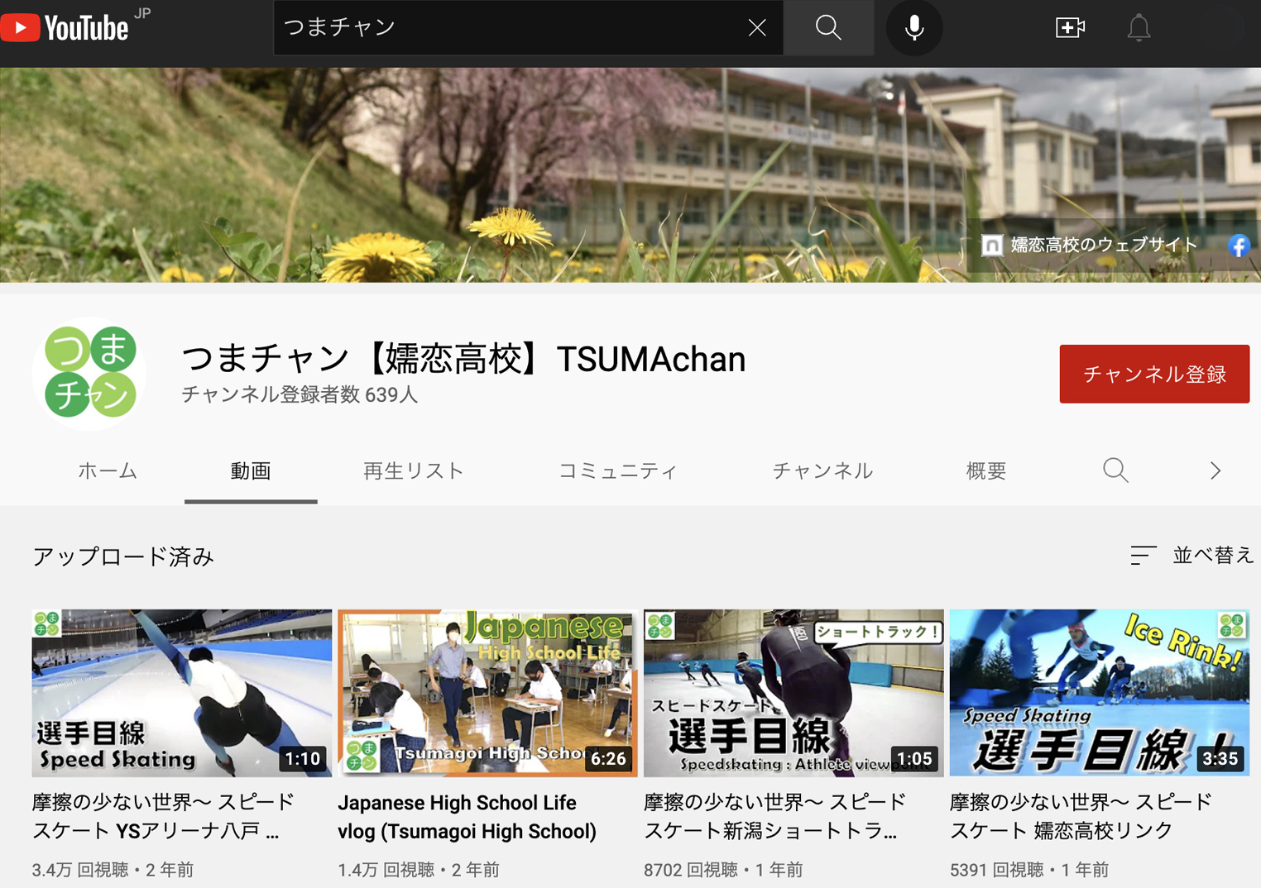Activate voice search microphone
The height and width of the screenshot is (888, 1261).
click(913, 27)
